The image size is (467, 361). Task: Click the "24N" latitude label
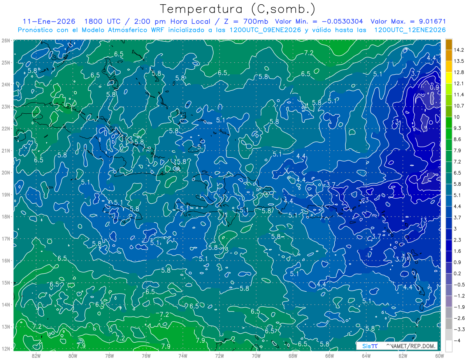(x=5, y=84)
